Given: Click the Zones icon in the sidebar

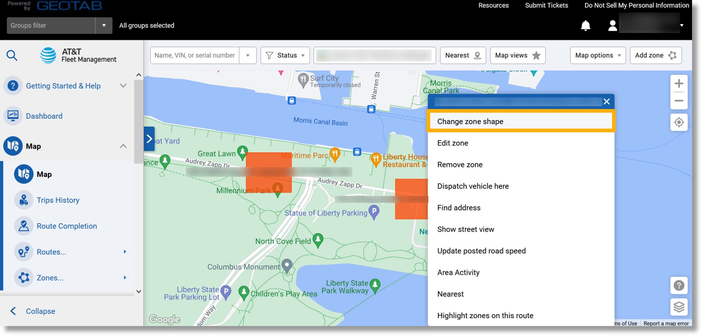Looking at the screenshot, I should coord(24,278).
